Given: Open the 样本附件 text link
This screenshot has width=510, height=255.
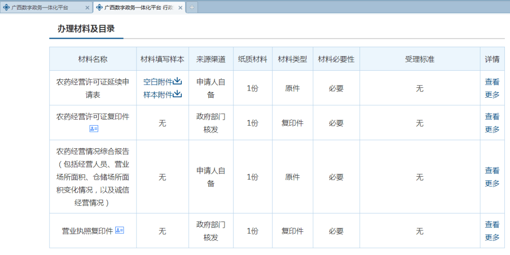Looking at the screenshot, I should pyautogui.click(x=158, y=94).
